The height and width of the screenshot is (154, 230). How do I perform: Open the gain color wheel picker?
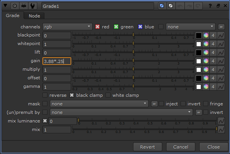click(206, 61)
